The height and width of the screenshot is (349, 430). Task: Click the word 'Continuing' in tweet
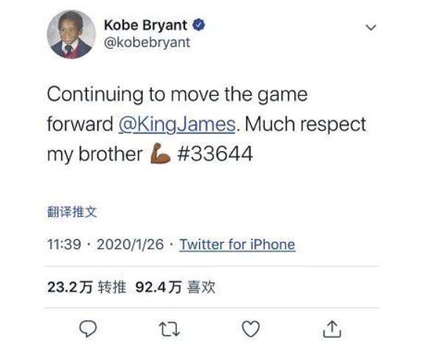[95, 95]
